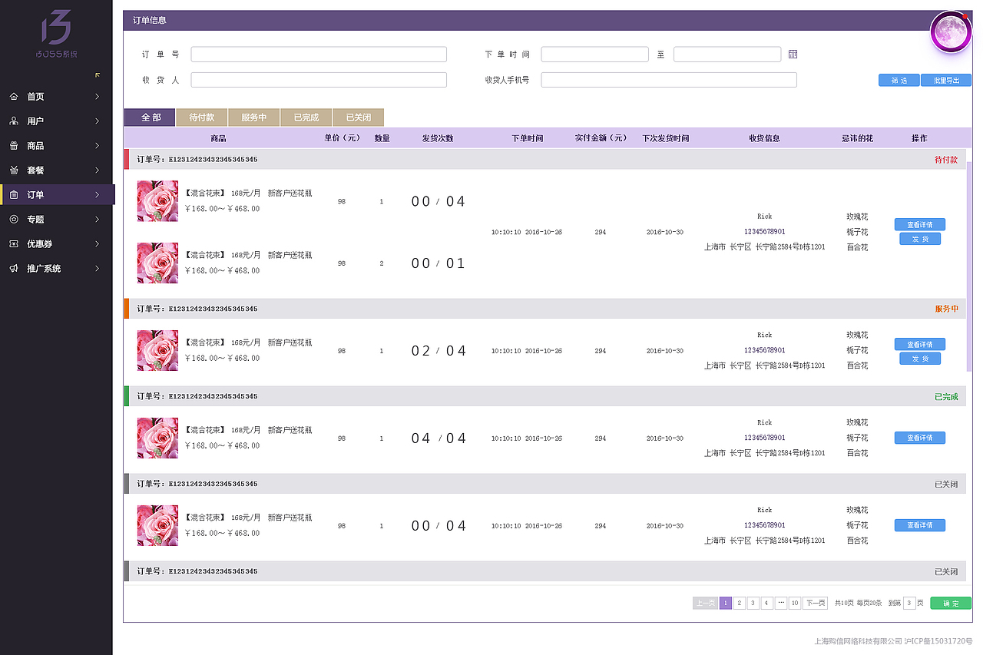Expand the 推广系统 sidebar submenu chevron

(98, 268)
